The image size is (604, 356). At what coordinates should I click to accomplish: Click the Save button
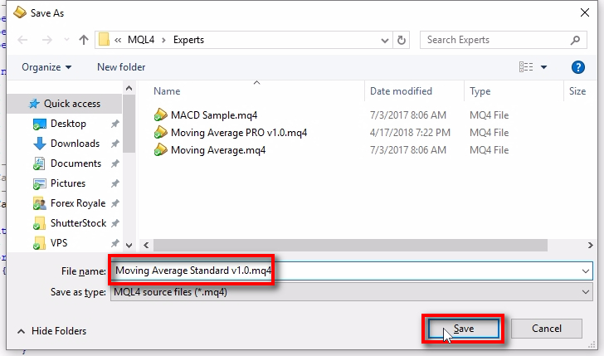[x=463, y=329]
